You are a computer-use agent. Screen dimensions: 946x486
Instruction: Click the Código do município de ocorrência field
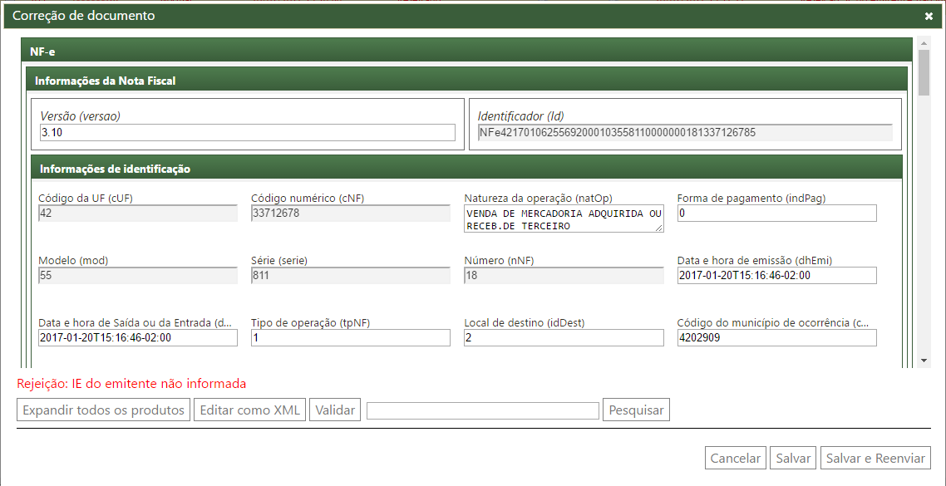pos(777,337)
